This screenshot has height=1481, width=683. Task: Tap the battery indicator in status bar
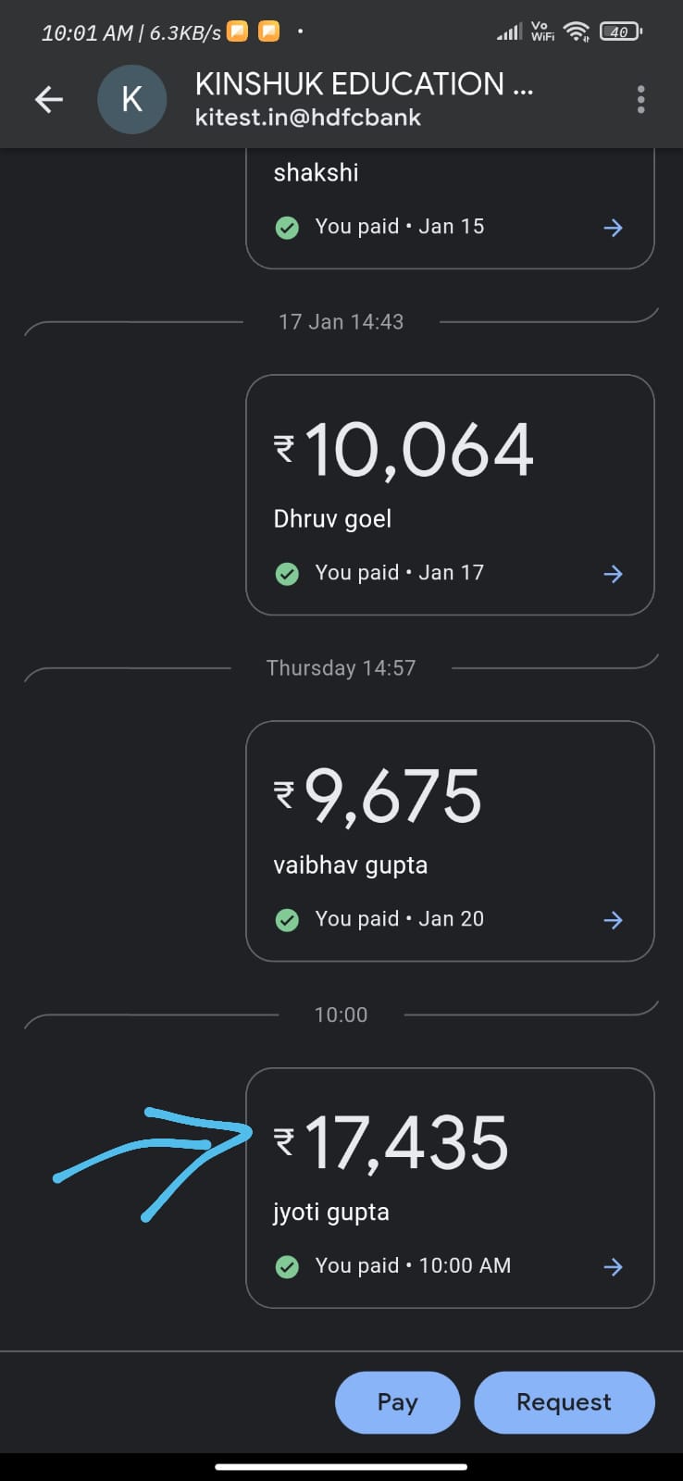pyautogui.click(x=620, y=32)
